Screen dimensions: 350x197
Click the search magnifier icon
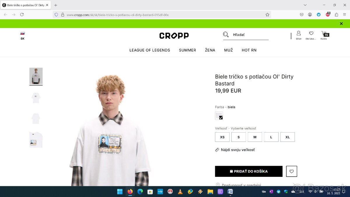click(x=226, y=35)
